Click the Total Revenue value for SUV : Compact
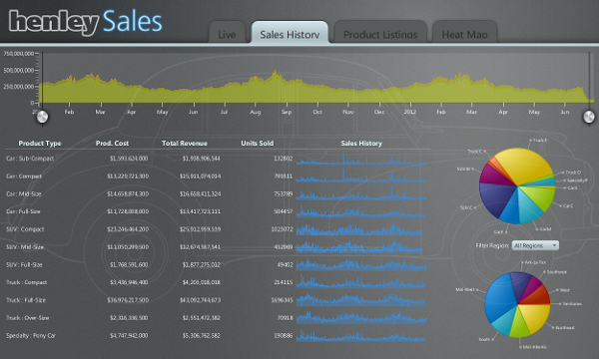 pos(200,229)
